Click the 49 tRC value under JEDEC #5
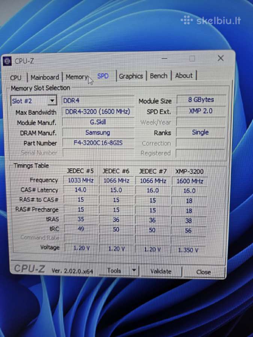This screenshot has height=337, width=253. (81, 229)
